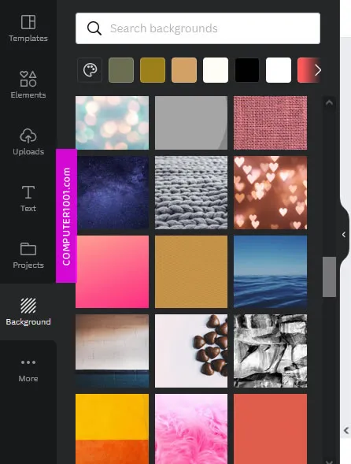Choose the black color swatch
Image resolution: width=351 pixels, height=464 pixels.
pyautogui.click(x=247, y=70)
